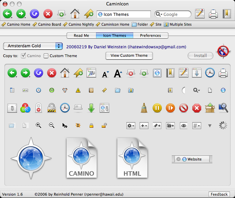Click the magnifying glass over Finder icon
The image size is (235, 198).
[x=223, y=107]
